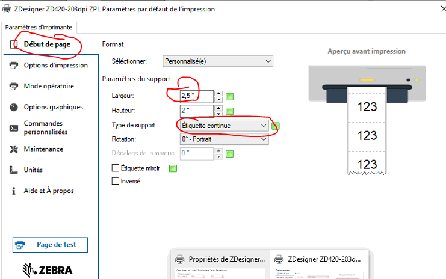Click green square icon next to Hauteur

[x=229, y=111]
